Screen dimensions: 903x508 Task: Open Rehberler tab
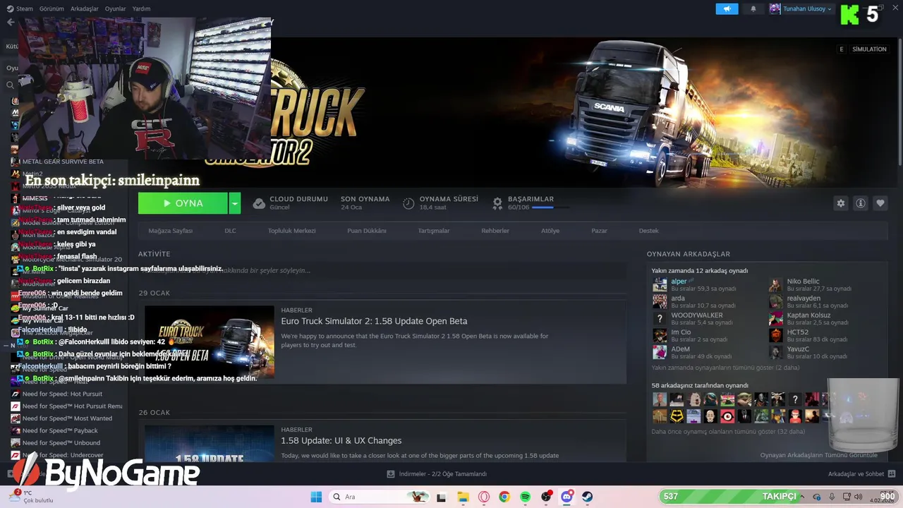495,231
